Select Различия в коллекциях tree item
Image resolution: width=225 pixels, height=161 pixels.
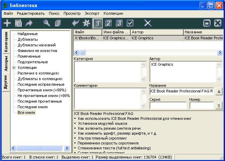38,73
